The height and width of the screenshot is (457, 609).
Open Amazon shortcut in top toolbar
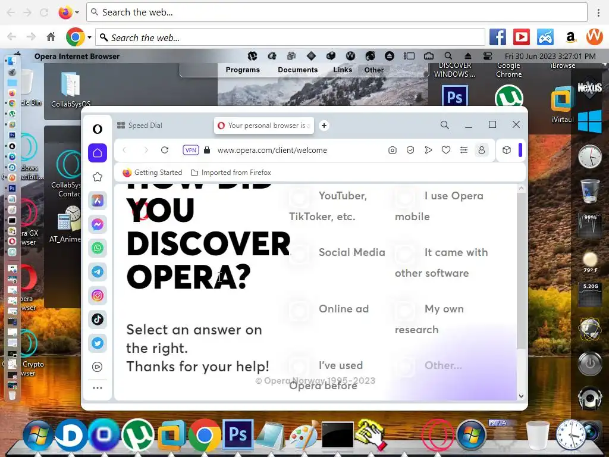(570, 37)
